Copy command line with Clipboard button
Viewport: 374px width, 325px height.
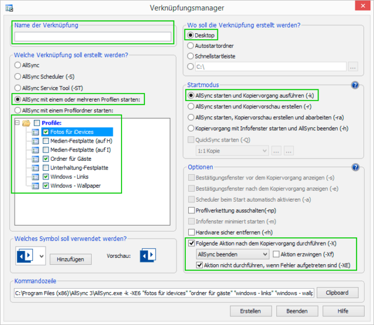click(337, 293)
